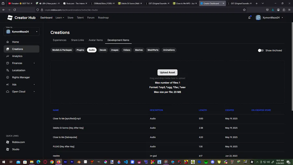293x165 pixels.
Task: Click the Rights Manager sidebar icon
Action: [x=8, y=77]
